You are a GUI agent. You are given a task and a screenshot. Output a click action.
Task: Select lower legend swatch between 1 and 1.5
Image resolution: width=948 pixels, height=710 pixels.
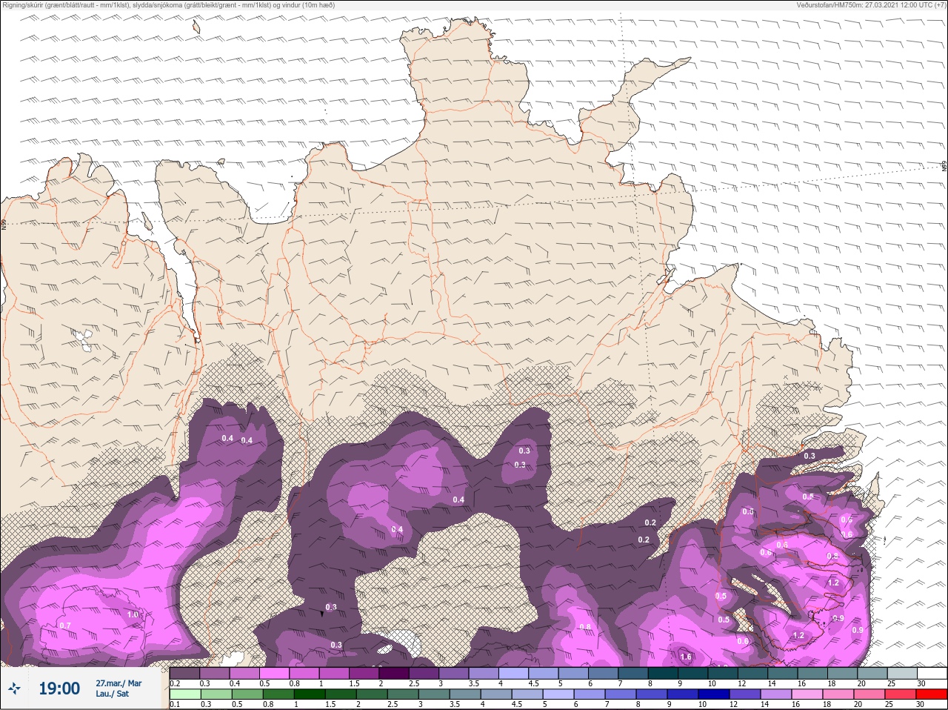coord(310,694)
